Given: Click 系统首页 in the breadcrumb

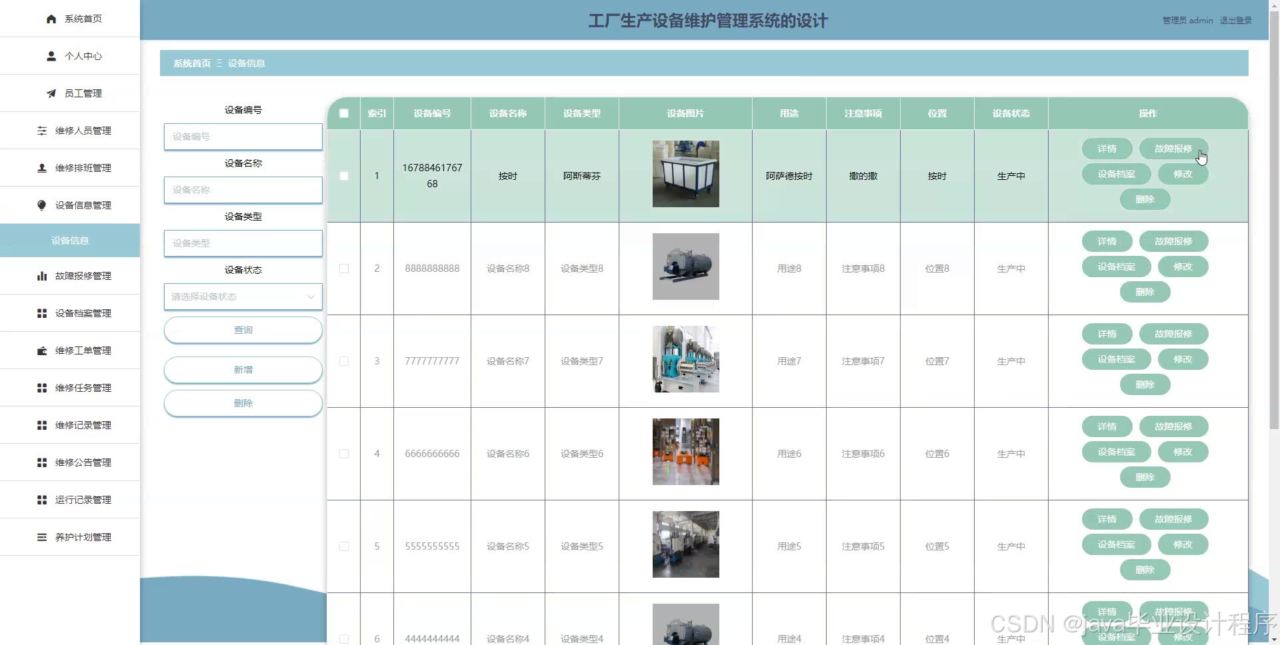Looking at the screenshot, I should pyautogui.click(x=192, y=63).
